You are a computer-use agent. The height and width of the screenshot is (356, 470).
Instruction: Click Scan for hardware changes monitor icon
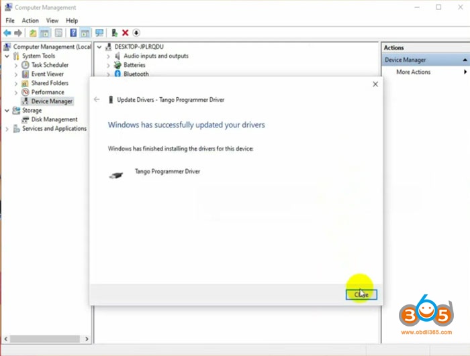coord(99,33)
